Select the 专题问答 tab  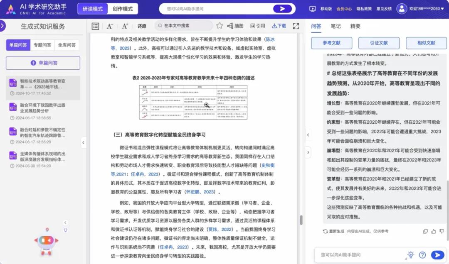point(42,45)
